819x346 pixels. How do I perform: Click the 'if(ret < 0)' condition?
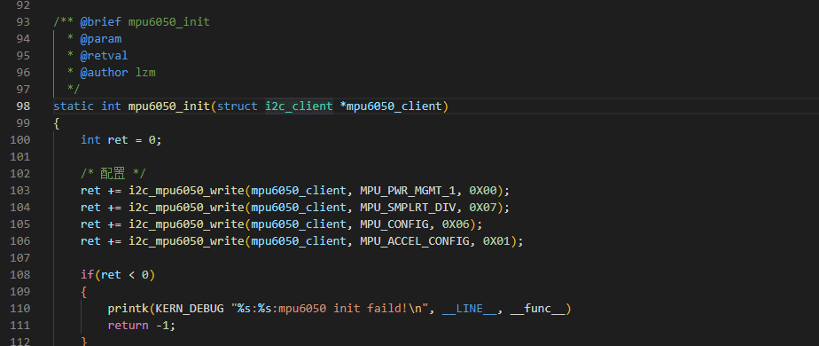point(118,274)
